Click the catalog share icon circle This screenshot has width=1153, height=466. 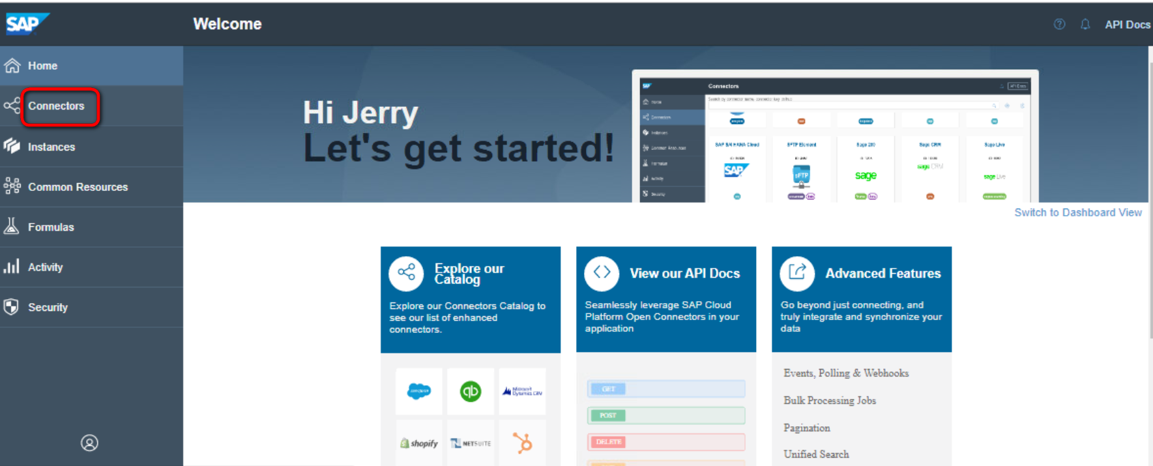pos(406,273)
